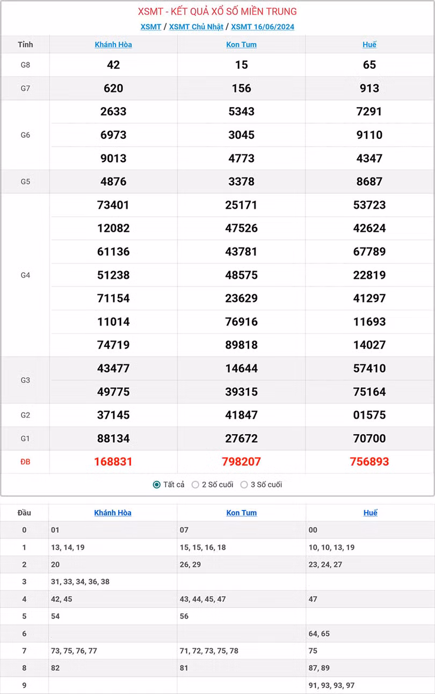The image size is (435, 694).
Task: Click the G1 prize 27672 for Kon Tum
Action: coord(241,438)
